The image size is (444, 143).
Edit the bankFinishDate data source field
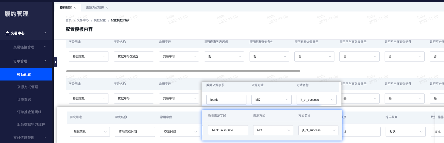(x=228, y=130)
